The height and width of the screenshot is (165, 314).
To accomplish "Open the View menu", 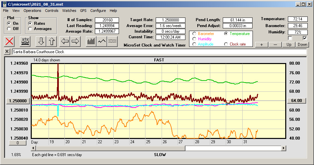I will 16,11.
